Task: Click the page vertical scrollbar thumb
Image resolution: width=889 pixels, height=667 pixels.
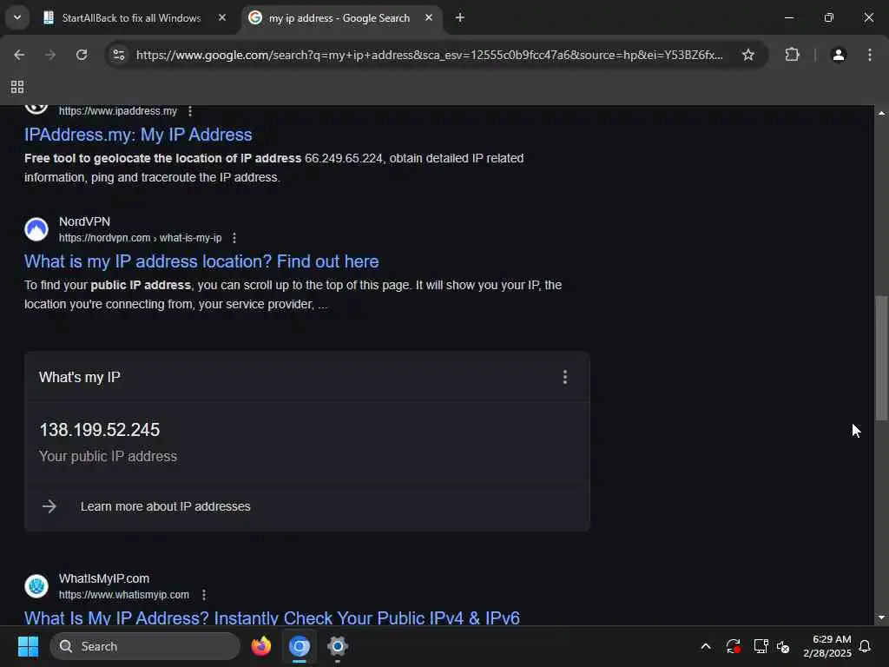Action: point(881,358)
